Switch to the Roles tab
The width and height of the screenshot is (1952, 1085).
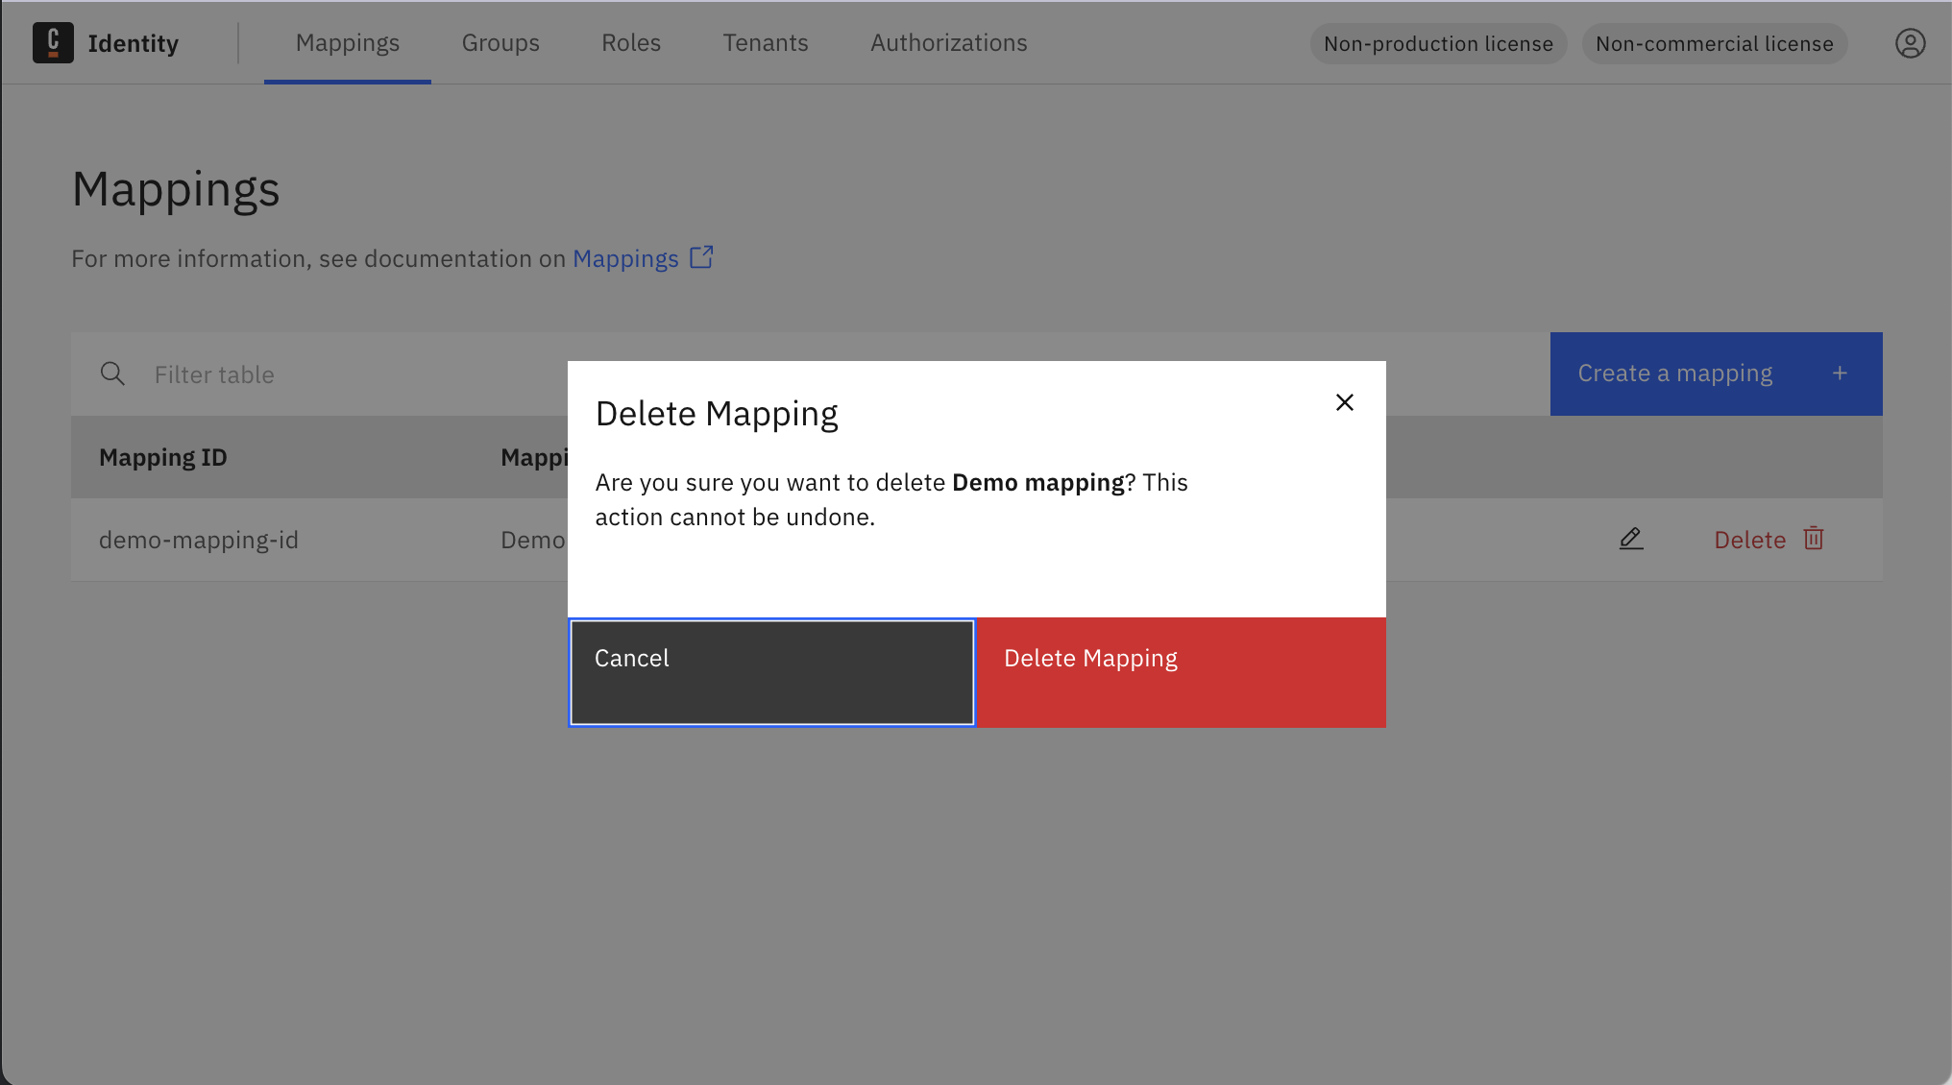(x=630, y=42)
